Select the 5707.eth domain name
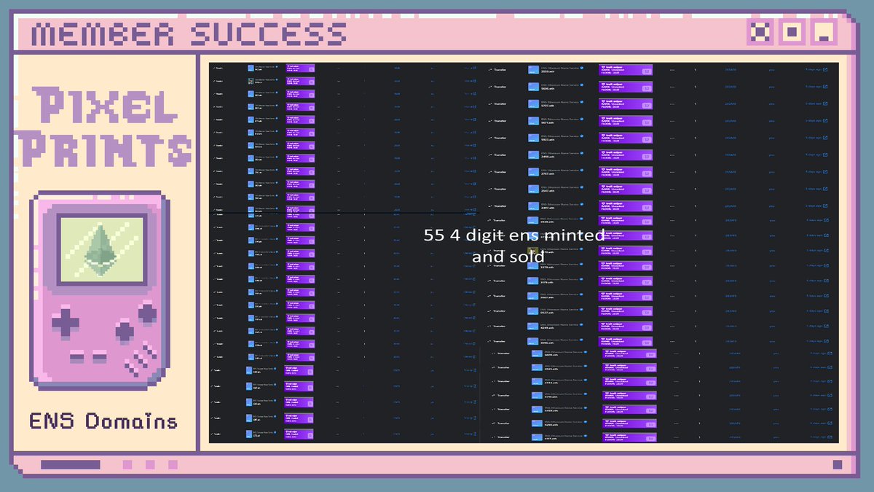 548,106
